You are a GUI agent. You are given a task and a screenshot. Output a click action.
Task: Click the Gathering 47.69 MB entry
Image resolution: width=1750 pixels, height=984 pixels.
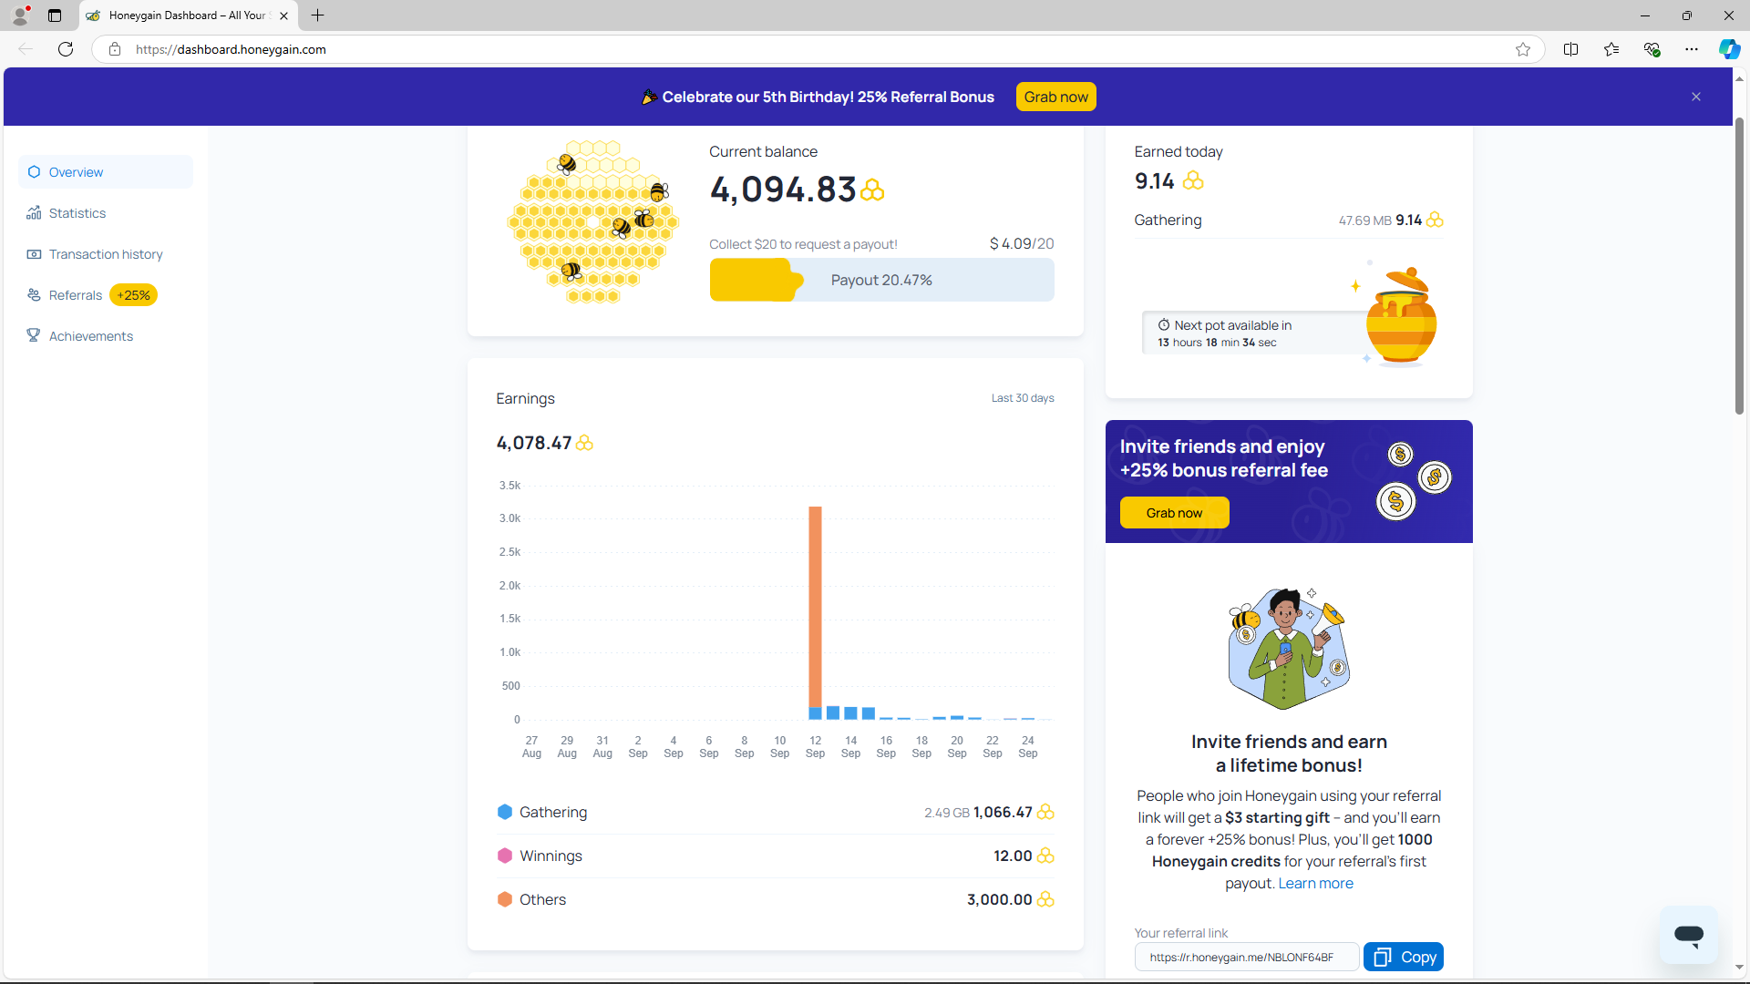(x=1289, y=220)
